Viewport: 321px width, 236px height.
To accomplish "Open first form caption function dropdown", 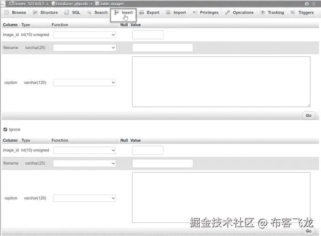I will [x=84, y=83].
